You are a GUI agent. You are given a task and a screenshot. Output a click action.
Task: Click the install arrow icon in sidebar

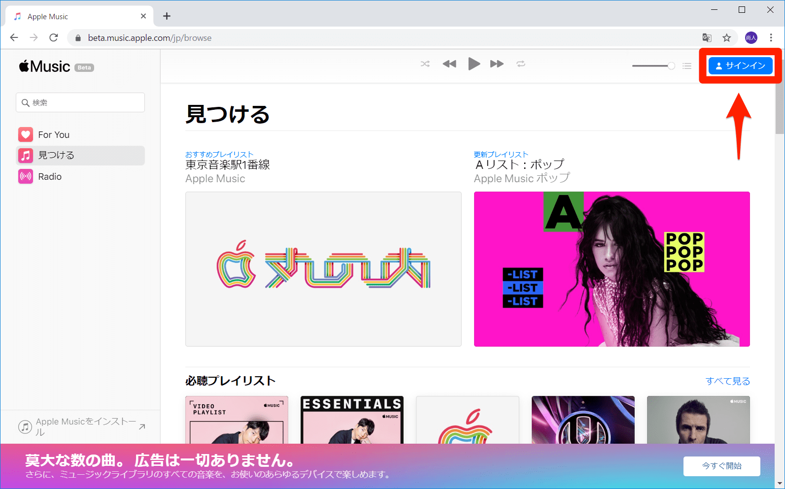coord(142,426)
